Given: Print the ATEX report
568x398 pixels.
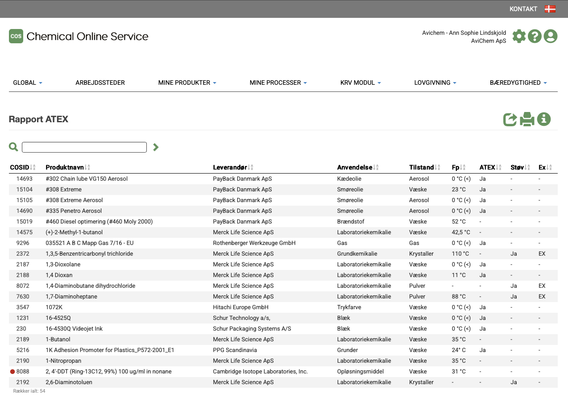Looking at the screenshot, I should point(527,119).
